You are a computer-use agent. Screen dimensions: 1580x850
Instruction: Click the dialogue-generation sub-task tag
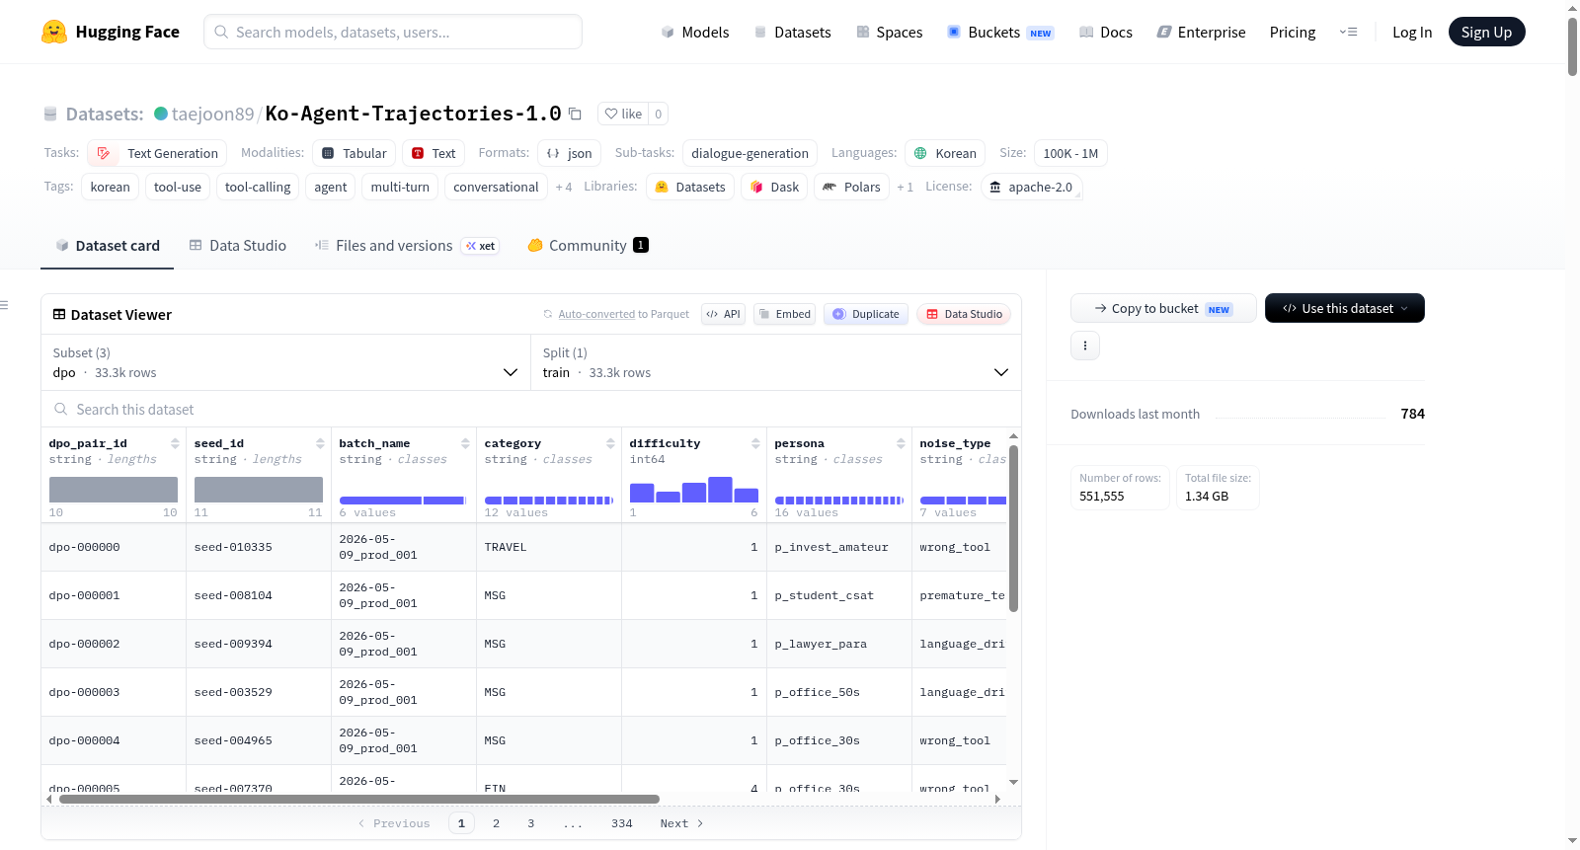[x=750, y=153]
